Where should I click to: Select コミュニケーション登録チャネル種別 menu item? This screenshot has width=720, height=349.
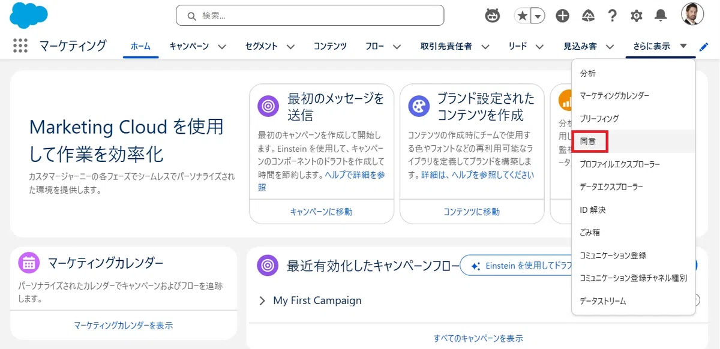[x=634, y=278]
